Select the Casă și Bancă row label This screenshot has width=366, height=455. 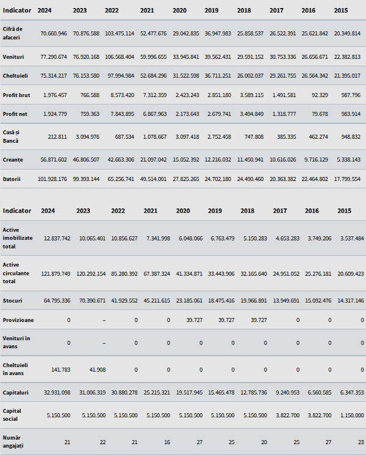(x=11, y=136)
